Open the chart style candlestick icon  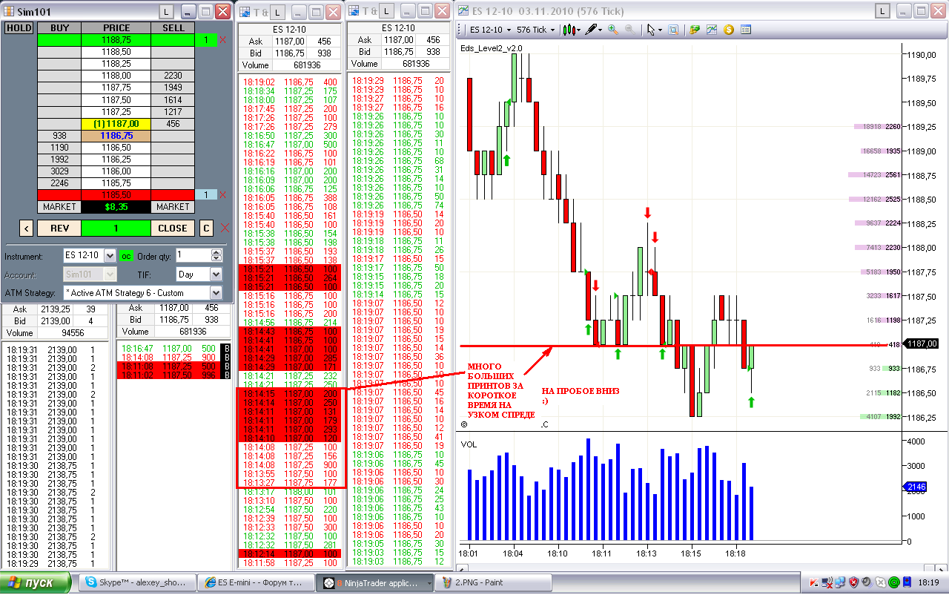pyautogui.click(x=569, y=30)
